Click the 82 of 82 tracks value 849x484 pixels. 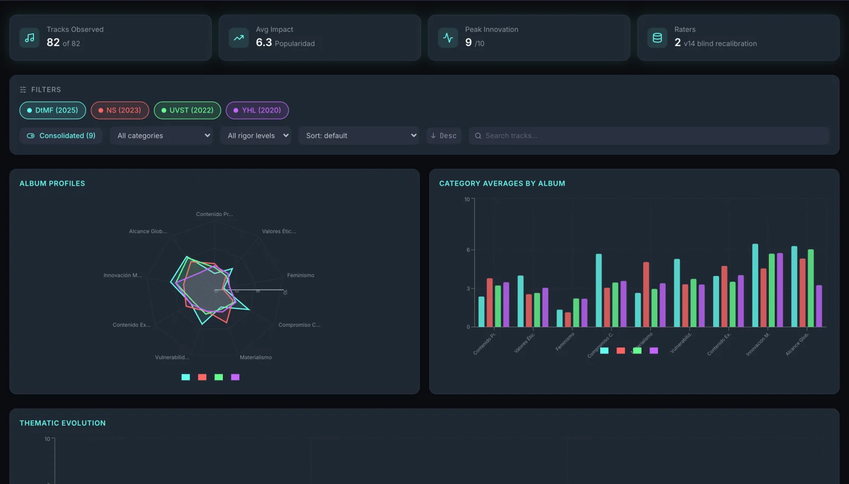[63, 43]
